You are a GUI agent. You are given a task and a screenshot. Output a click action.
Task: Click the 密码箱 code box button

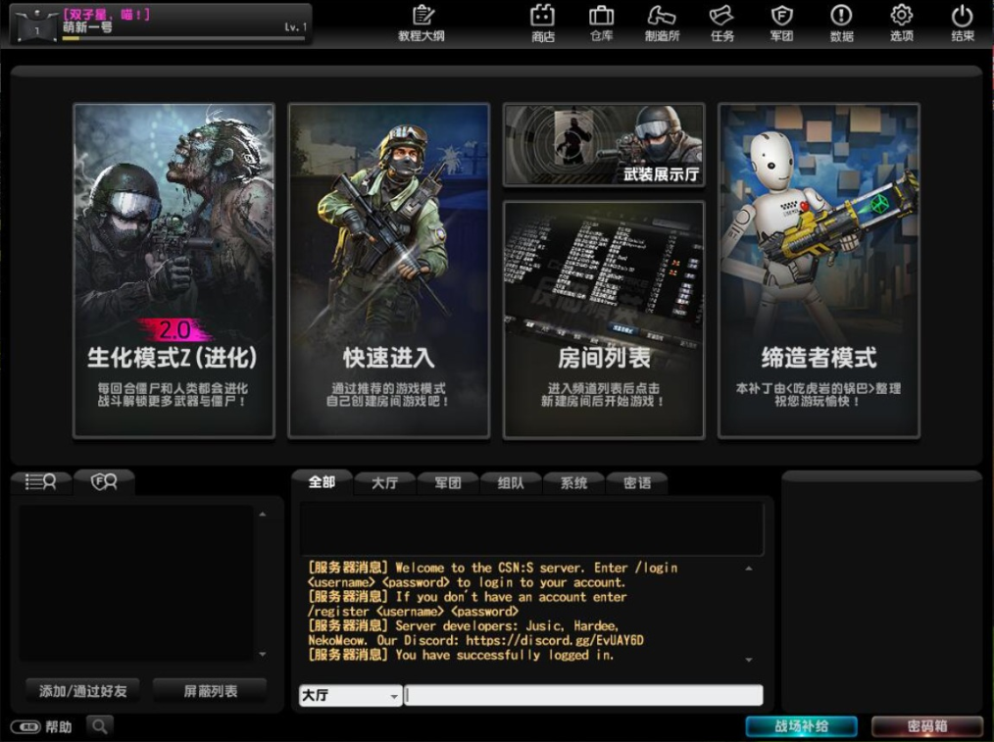coord(926,726)
